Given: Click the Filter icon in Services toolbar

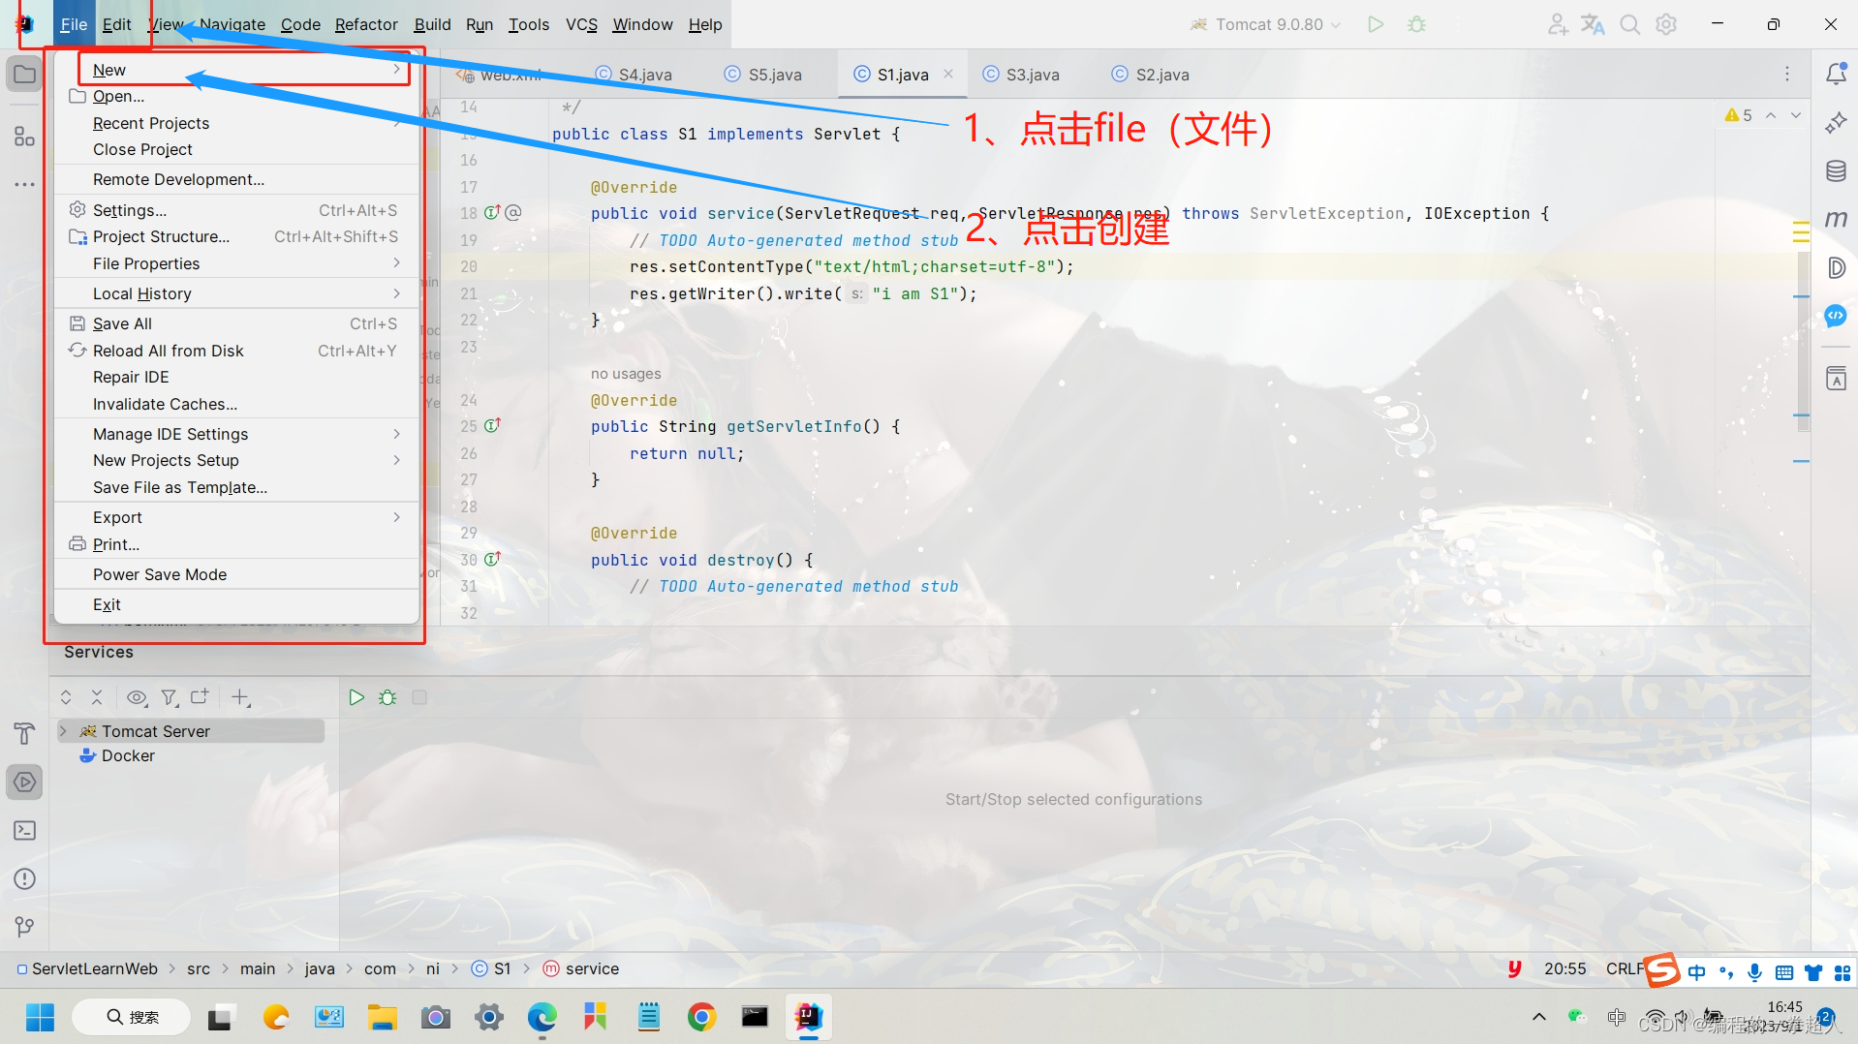Looking at the screenshot, I should pyautogui.click(x=170, y=697).
